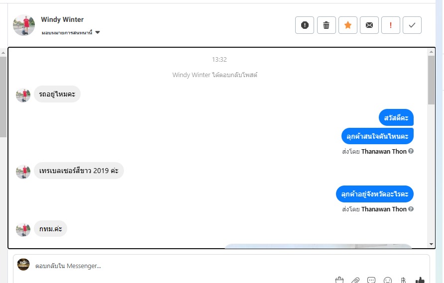
Task: Click the chat scrollbar down arrow
Action: 431,244
